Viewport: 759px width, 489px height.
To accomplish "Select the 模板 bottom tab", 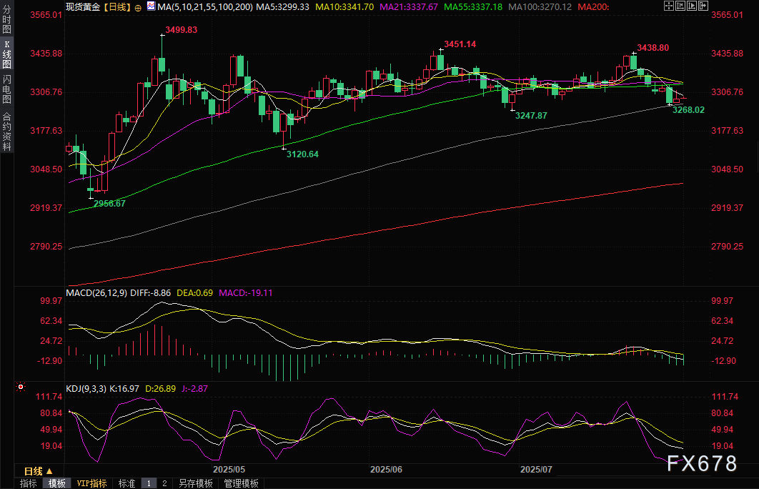I will point(56,483).
